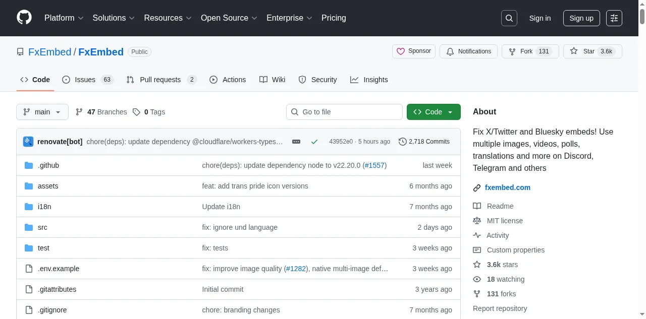Switch to the Actions tab
646x319 pixels.
pyautogui.click(x=228, y=80)
